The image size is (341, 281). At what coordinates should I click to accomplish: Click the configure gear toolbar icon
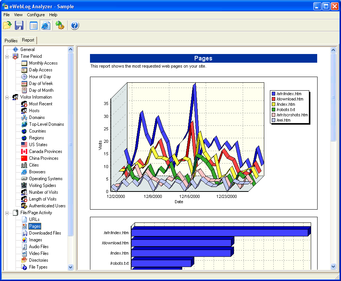coord(60,25)
